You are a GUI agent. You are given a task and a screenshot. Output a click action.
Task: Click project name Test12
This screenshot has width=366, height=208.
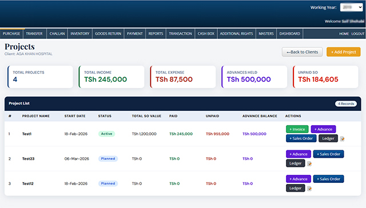click(28, 183)
